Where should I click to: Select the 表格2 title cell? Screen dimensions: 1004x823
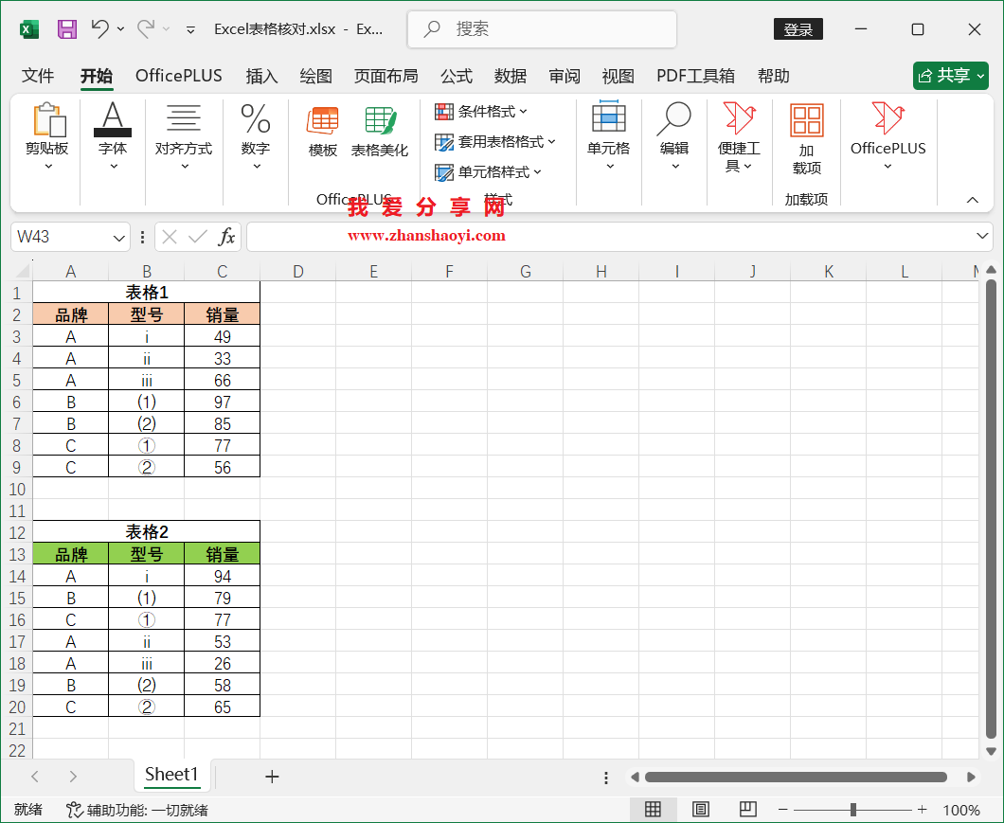pos(147,532)
